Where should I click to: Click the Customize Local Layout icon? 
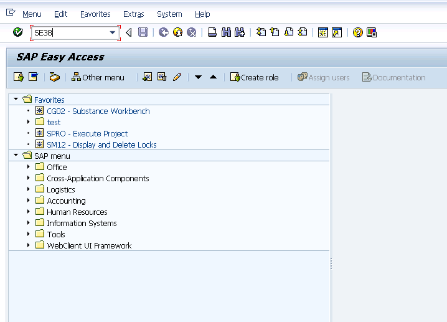pyautogui.click(x=372, y=32)
